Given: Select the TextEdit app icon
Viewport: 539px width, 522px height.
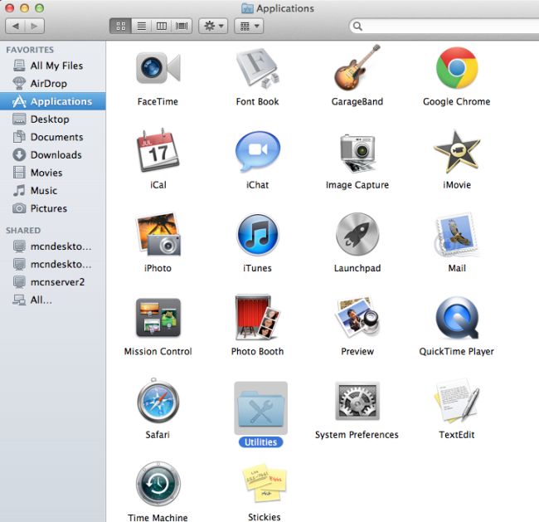Looking at the screenshot, I should tap(457, 401).
